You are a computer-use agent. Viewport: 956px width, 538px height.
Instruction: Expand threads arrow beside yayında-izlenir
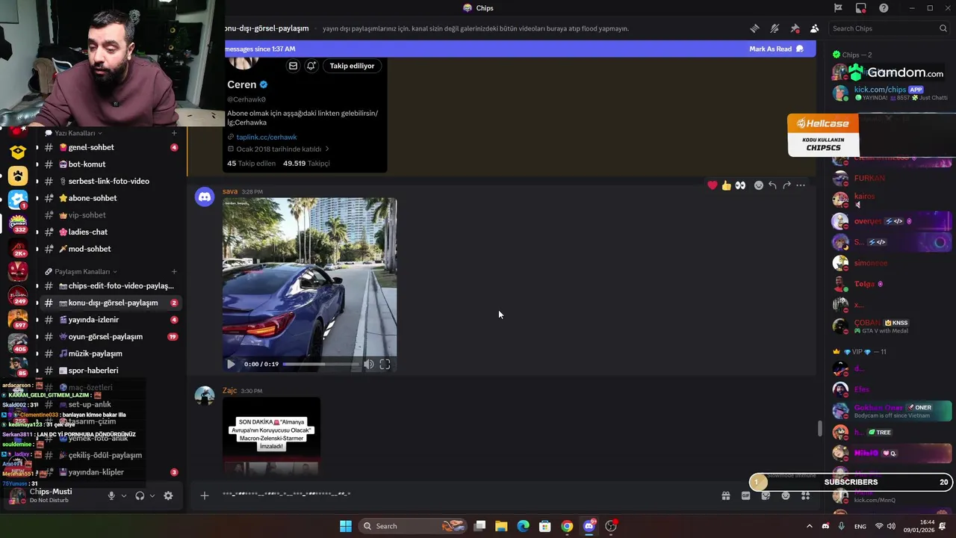[37, 320]
